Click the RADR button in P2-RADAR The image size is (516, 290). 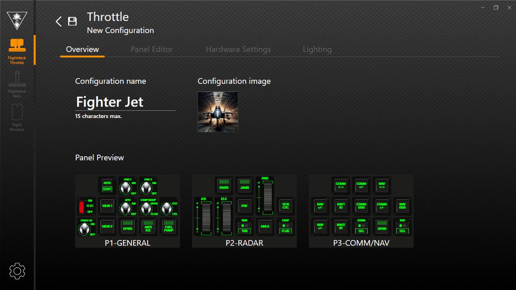[x=224, y=185]
